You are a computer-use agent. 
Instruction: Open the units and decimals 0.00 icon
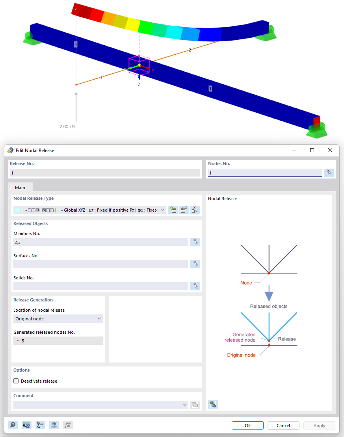tap(26, 425)
